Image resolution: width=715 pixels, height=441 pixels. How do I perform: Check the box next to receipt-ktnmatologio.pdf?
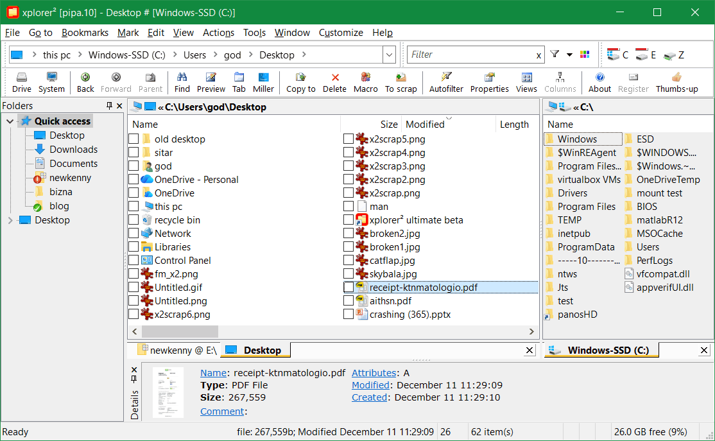click(350, 287)
